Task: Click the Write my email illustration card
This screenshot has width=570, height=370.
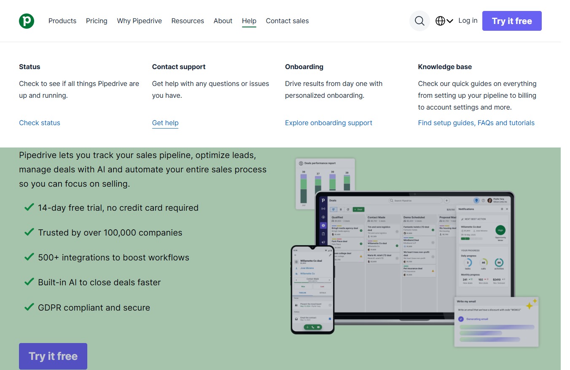Action: point(496,322)
